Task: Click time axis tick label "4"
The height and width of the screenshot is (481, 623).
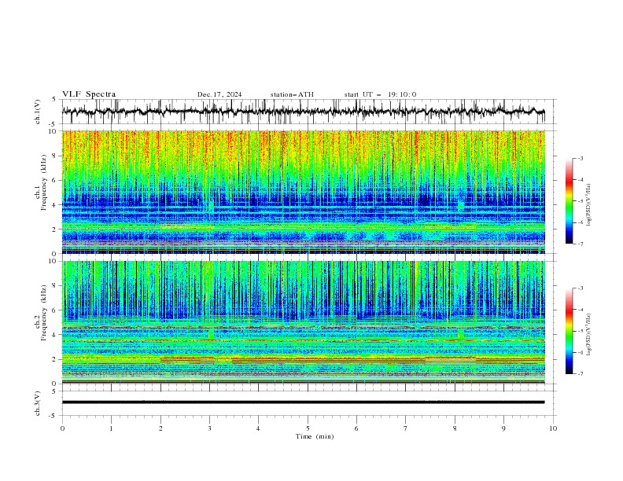Action: pos(258,428)
